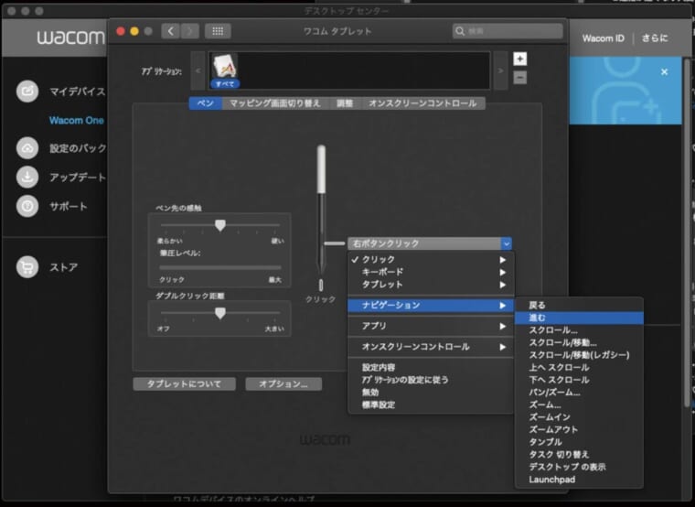Select 標準設定 in the dropdown menu
The height and width of the screenshot is (507, 695).
pos(431,405)
